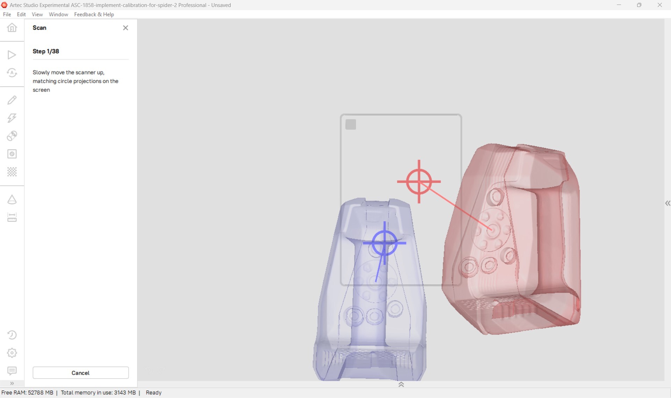Screen dimensions: 671x398
Task: Click the 'Free RAM: 52788 MB' status text
Action: coord(27,392)
